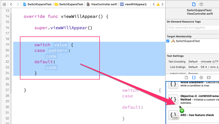219x124 pixels.
Task: Click the code placeholder under default
Action: pyautogui.click(x=51, y=67)
